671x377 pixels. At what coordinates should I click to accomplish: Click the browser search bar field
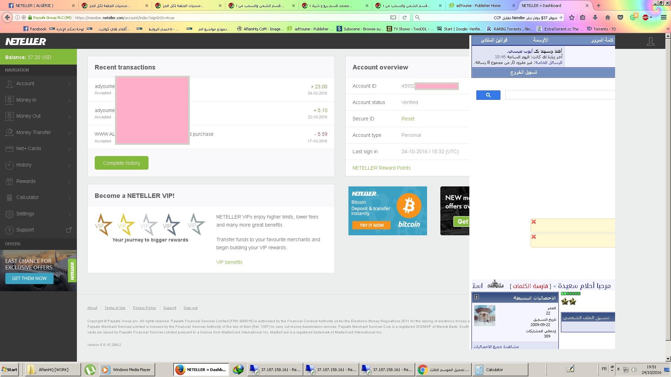488,17
